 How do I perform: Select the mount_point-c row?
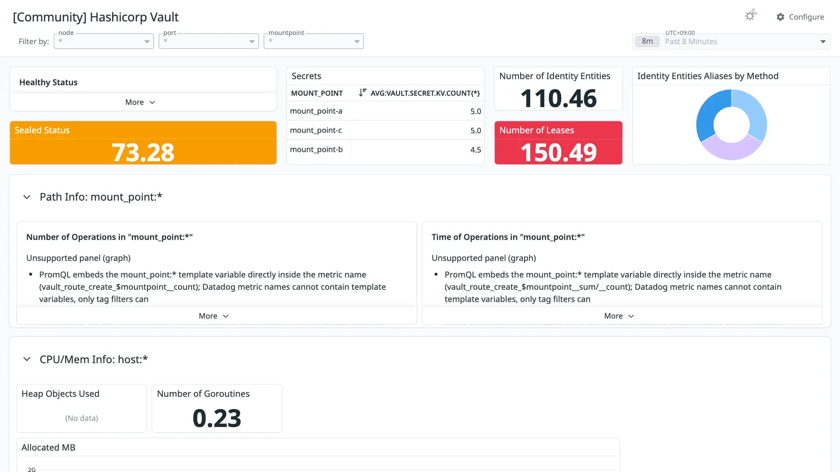pyautogui.click(x=385, y=130)
